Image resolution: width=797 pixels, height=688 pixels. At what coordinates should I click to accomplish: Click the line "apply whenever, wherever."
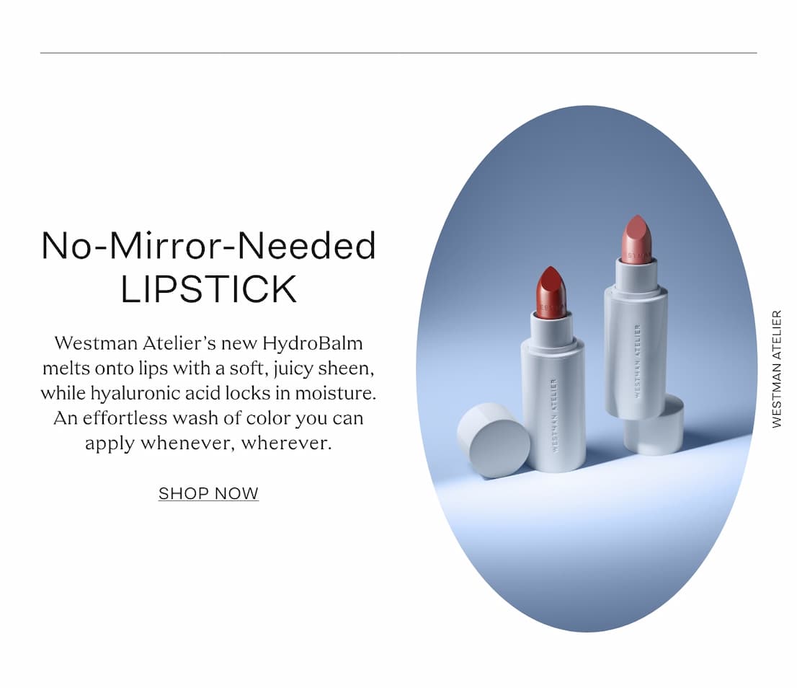(208, 444)
